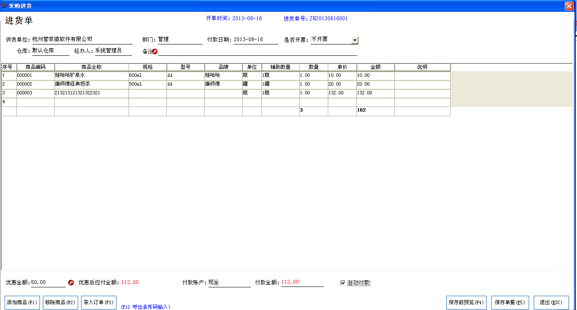Click the 序号 column header
The height and width of the screenshot is (310, 577).
coord(9,67)
